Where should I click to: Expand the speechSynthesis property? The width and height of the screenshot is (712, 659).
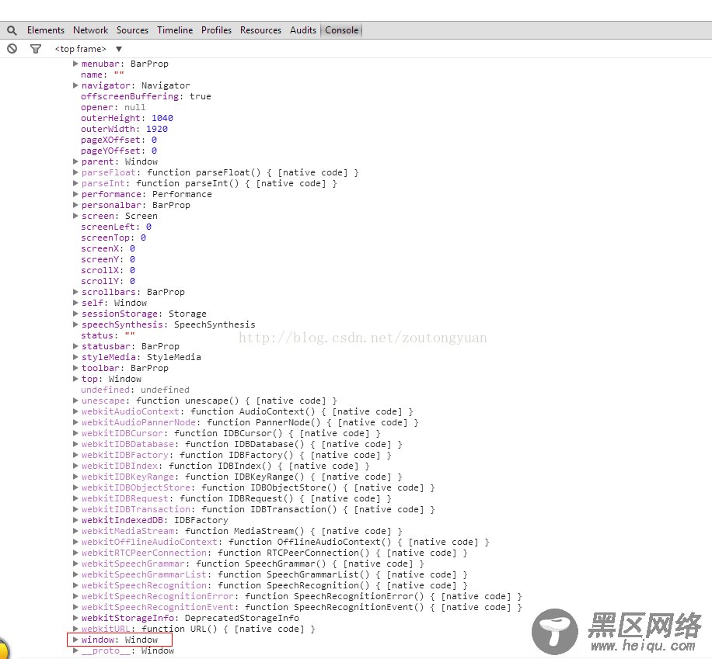pos(75,324)
